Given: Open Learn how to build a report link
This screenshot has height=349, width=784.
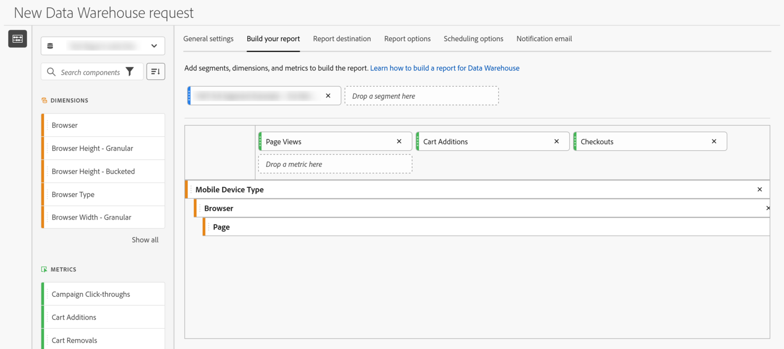Looking at the screenshot, I should [x=445, y=68].
